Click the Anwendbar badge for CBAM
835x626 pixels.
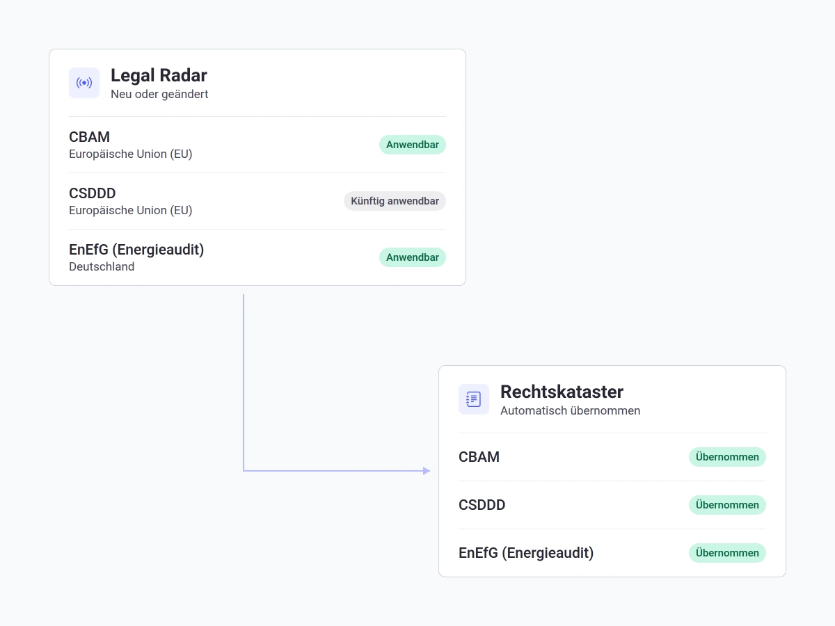(413, 145)
